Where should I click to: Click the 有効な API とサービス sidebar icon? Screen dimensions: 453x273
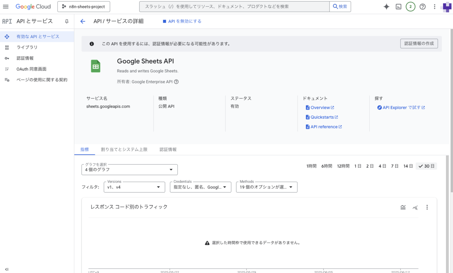point(6,37)
